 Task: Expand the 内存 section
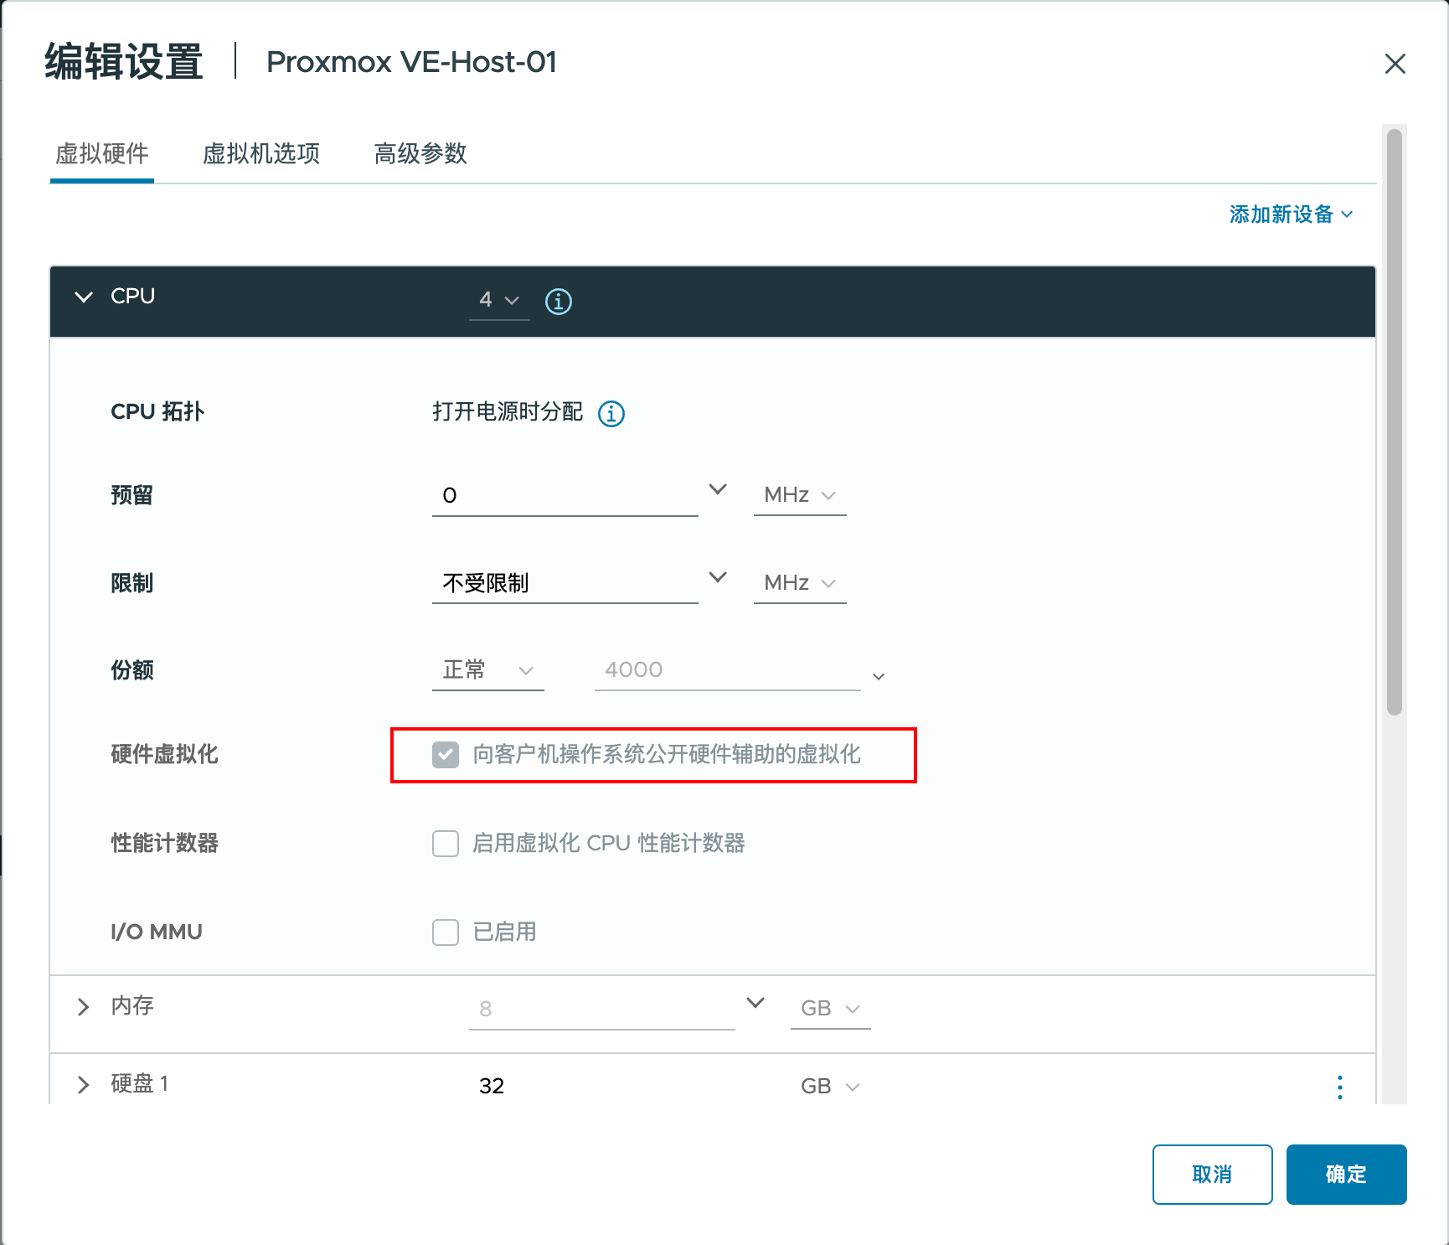coord(84,1006)
